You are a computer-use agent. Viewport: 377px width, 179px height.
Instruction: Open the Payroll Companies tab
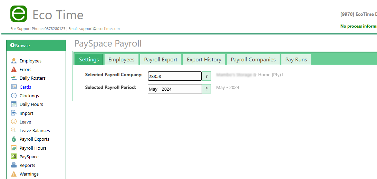(x=253, y=60)
